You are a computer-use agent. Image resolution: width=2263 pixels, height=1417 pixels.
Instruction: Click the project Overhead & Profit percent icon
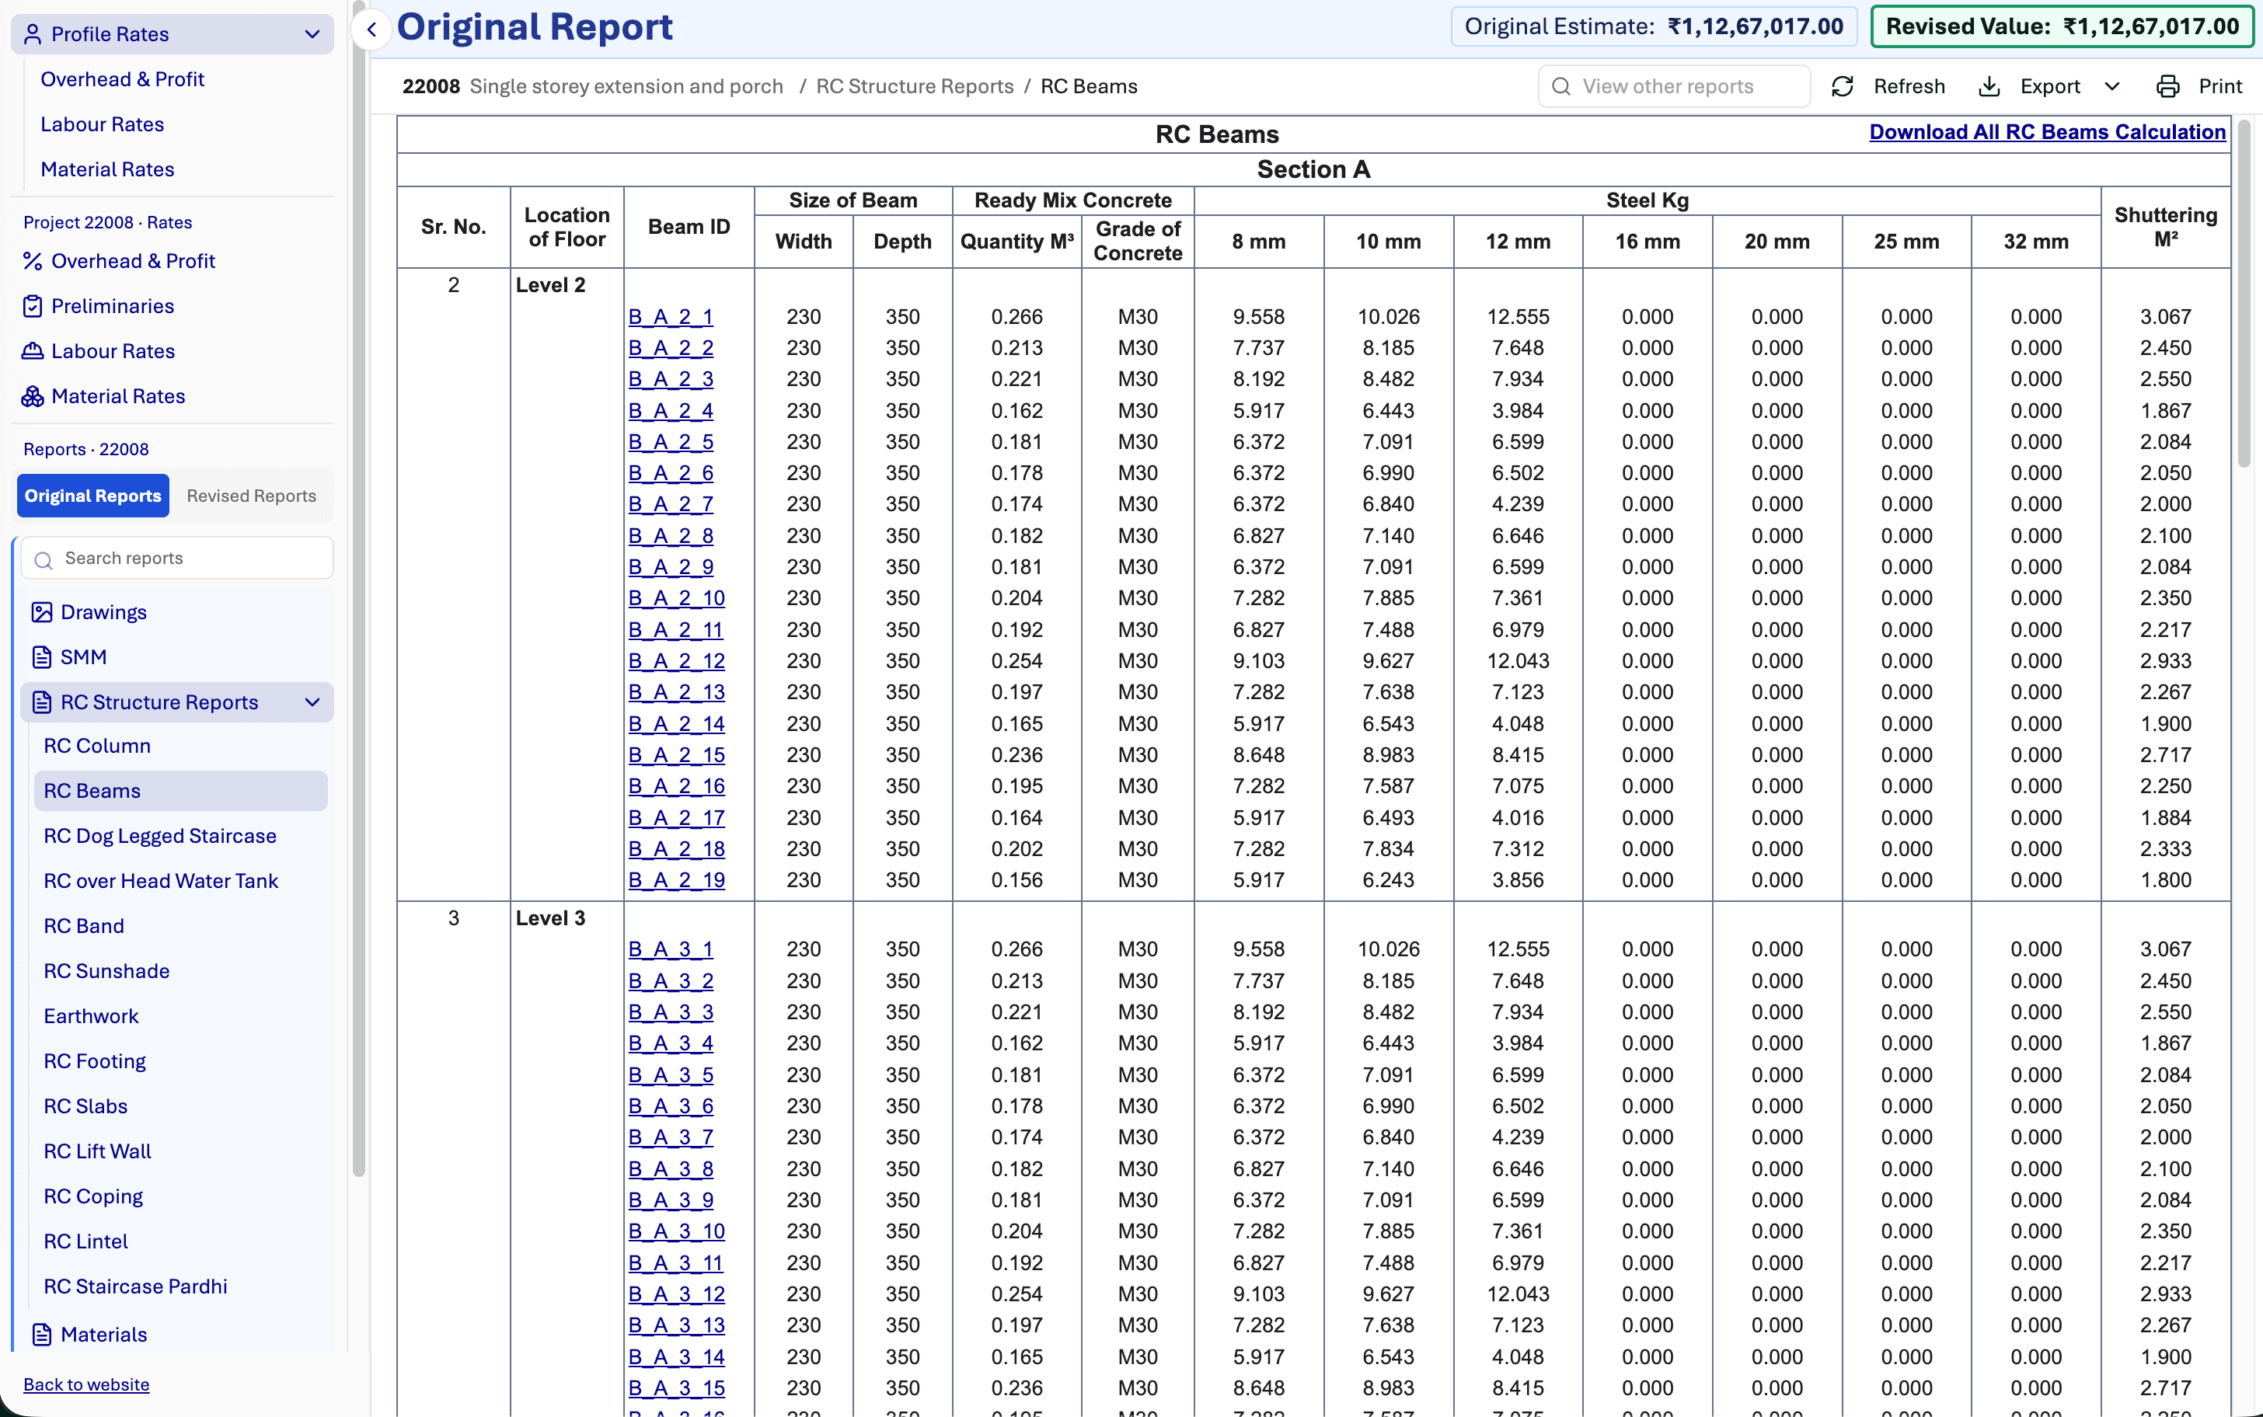pyautogui.click(x=32, y=262)
